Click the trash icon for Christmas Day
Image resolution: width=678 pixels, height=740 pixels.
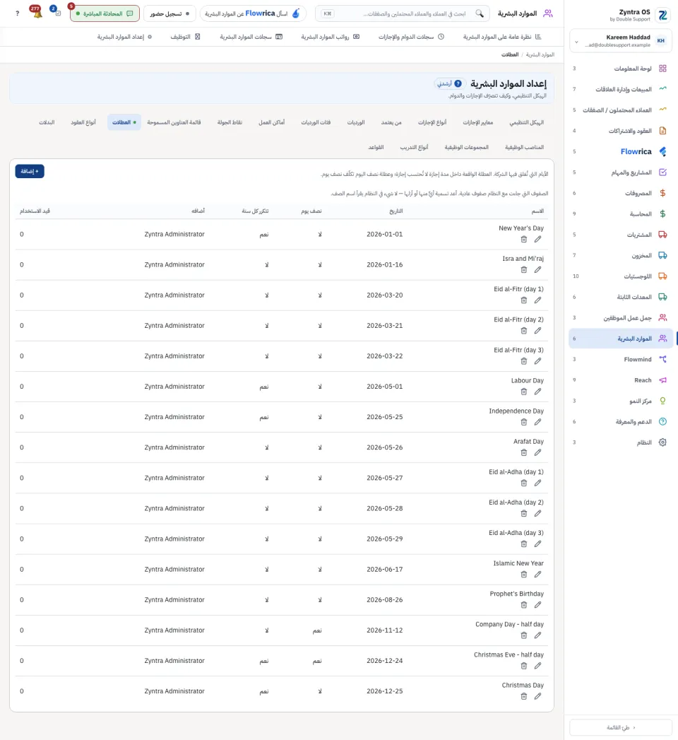pyautogui.click(x=523, y=697)
